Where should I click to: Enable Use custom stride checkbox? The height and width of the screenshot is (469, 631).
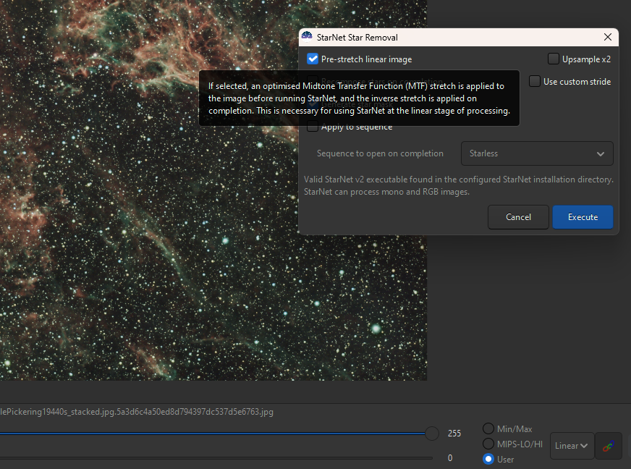[x=535, y=81]
